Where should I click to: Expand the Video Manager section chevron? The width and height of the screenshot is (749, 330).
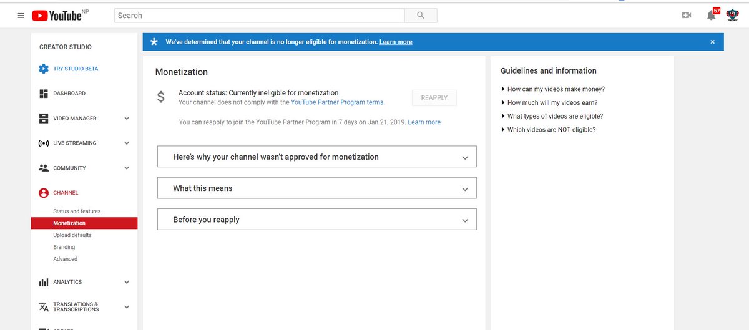point(127,119)
